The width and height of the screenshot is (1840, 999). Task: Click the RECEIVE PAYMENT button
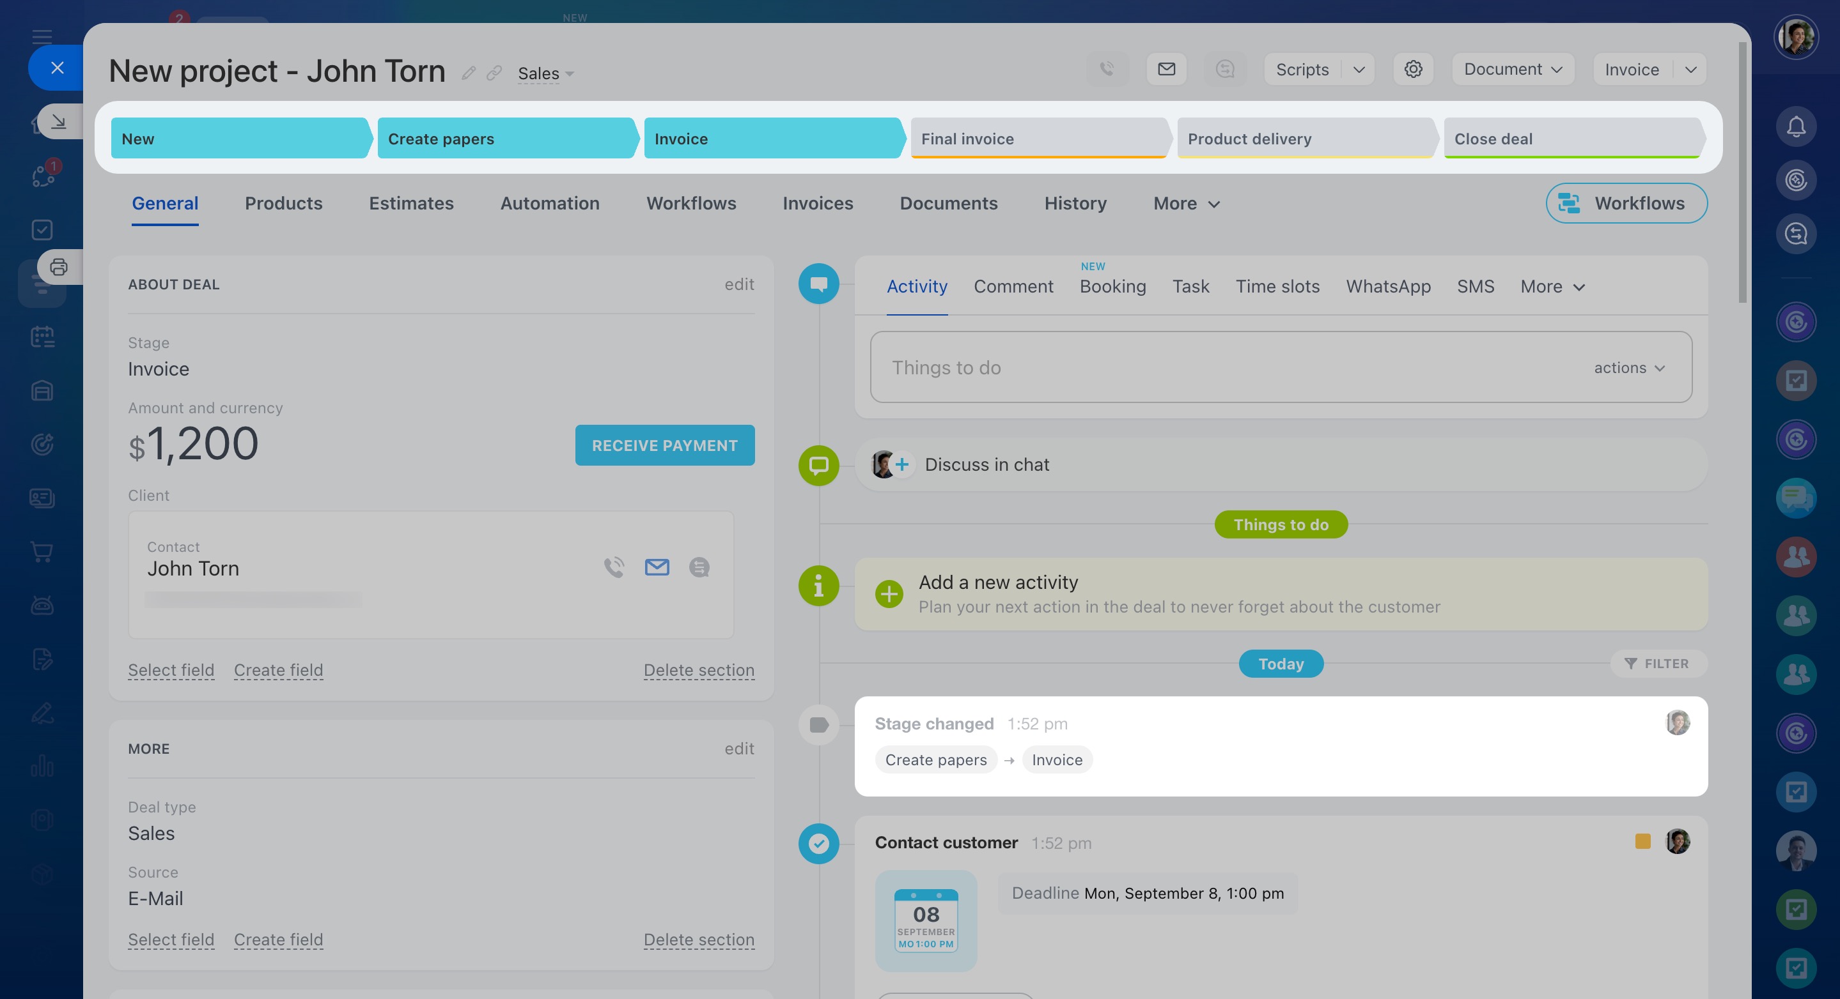[664, 445]
